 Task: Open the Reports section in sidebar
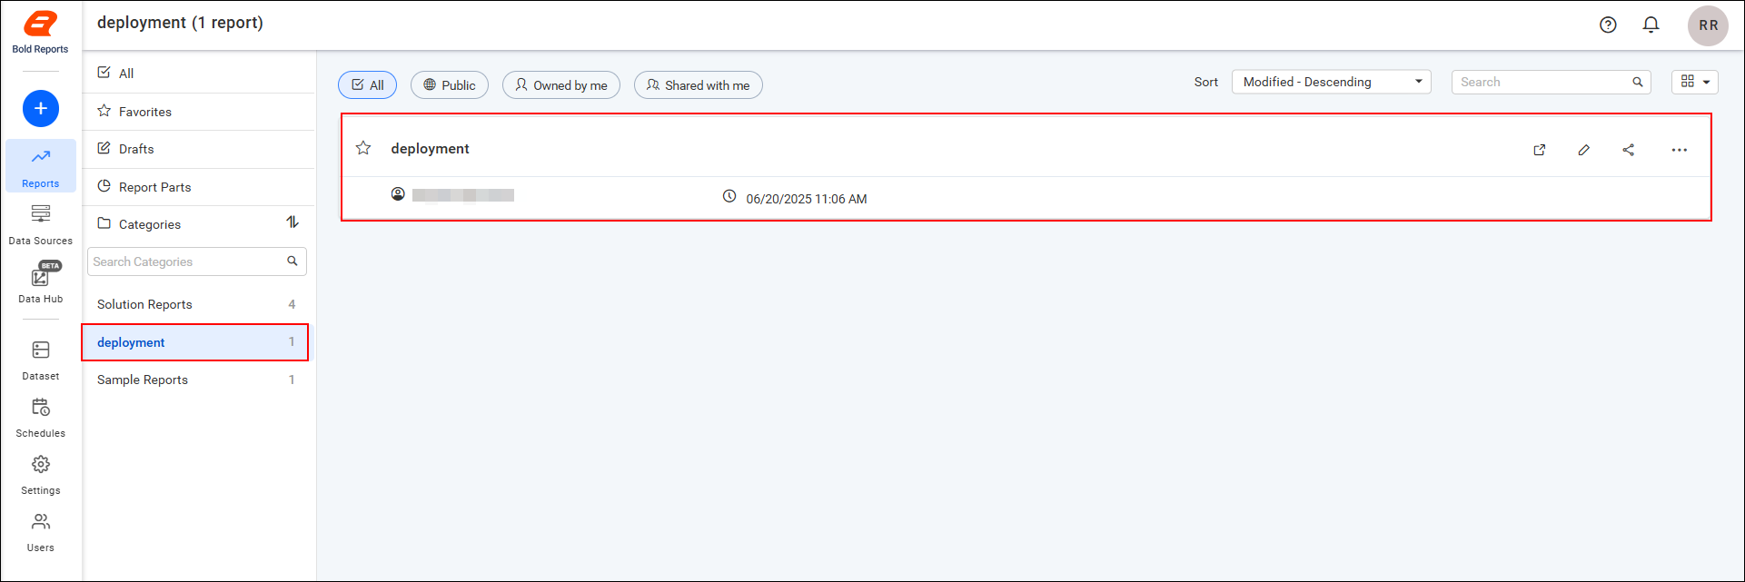point(41,165)
